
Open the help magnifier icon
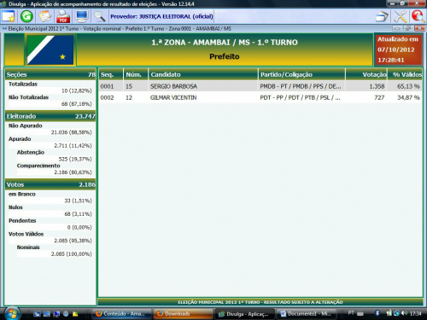(418, 16)
